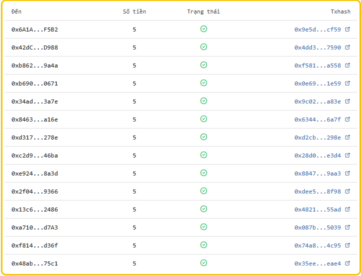Open external link icon beside 0x4dd3...7590
Screen dimensions: 361x276
click(347, 47)
